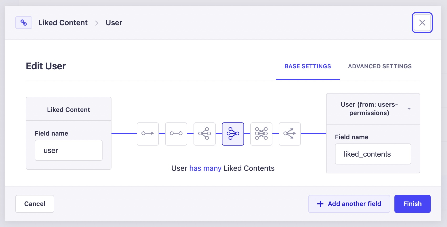Click the user field name input
The height and width of the screenshot is (227, 447).
tap(68, 150)
